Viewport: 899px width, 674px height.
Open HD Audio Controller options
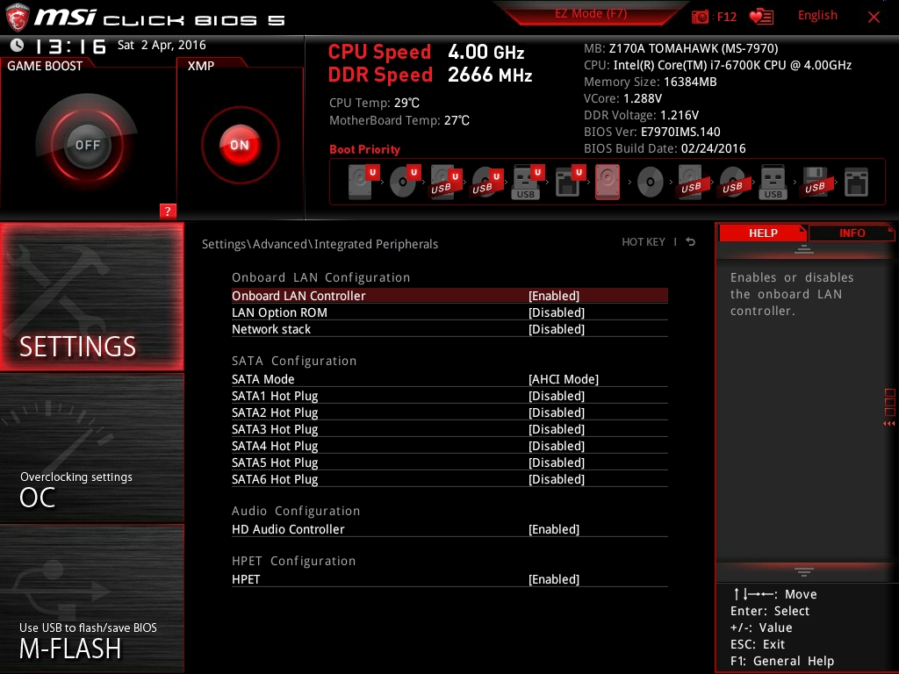pos(449,529)
